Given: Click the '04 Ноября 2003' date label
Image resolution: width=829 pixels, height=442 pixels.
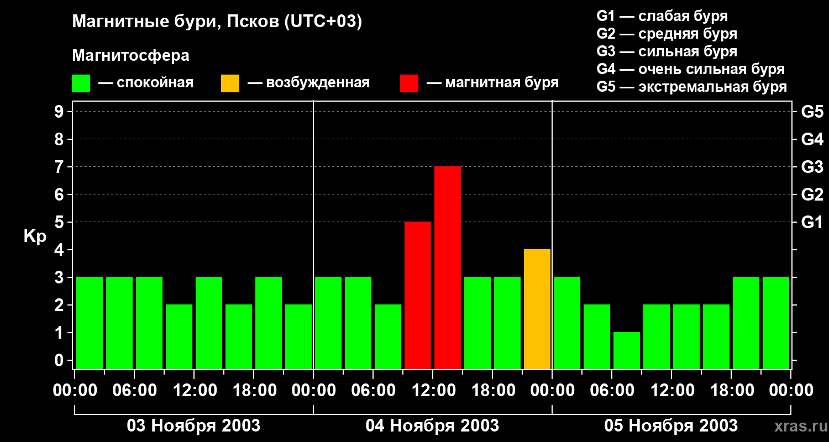Looking at the screenshot, I should 432,425.
